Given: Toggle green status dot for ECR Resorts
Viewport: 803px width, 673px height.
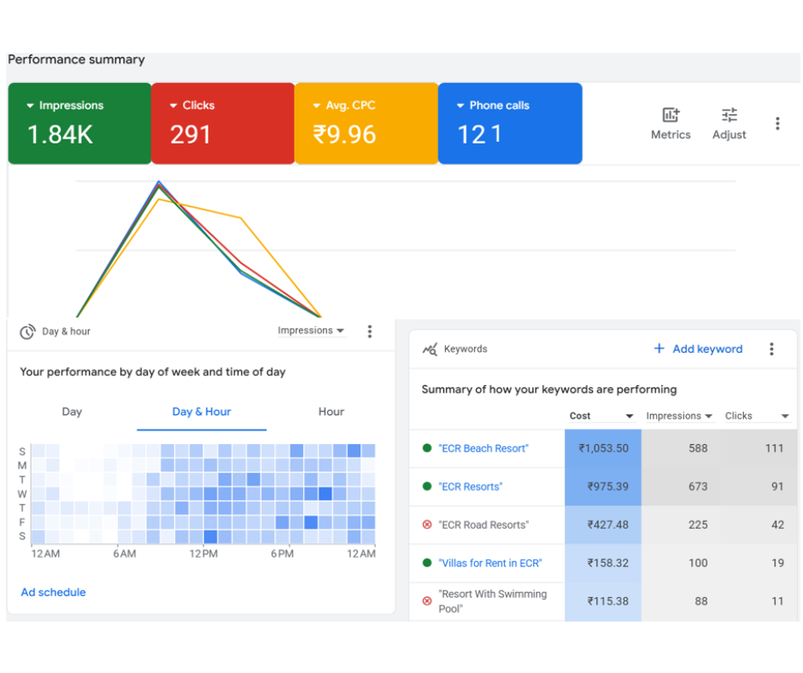Looking at the screenshot, I should pyautogui.click(x=427, y=487).
